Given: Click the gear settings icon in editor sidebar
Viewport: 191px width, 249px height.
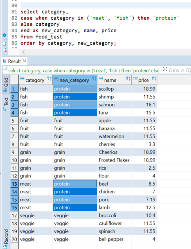Looking at the screenshot, I should [4, 35].
